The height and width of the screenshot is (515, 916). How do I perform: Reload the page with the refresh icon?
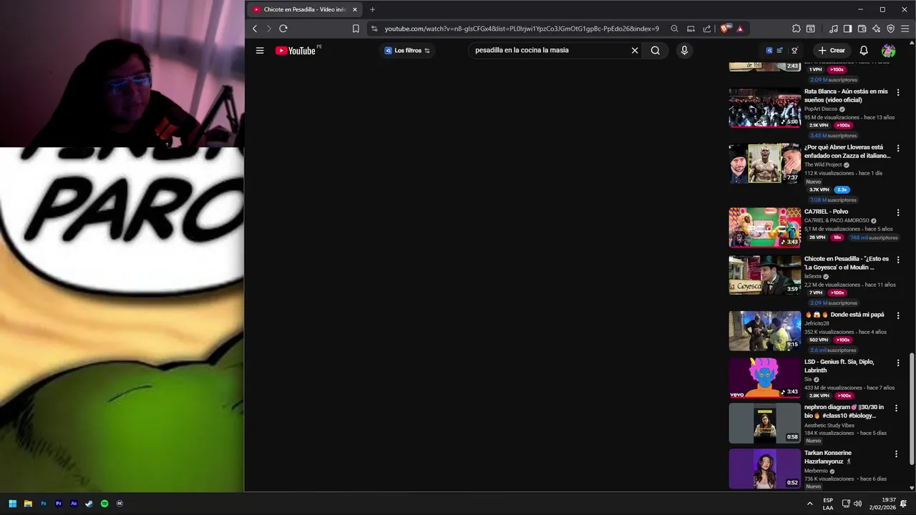click(x=283, y=29)
